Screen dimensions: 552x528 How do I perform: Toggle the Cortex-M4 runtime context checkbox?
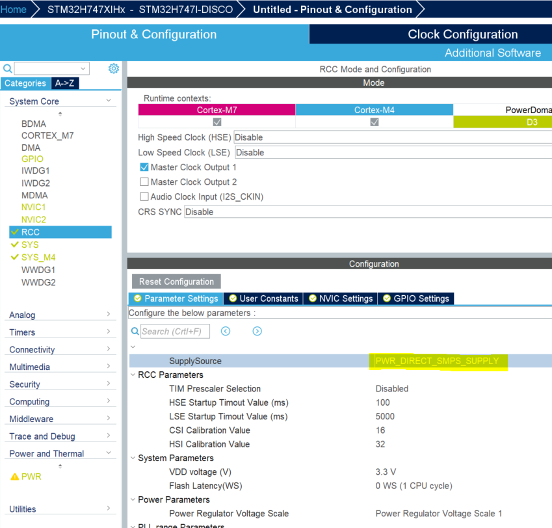point(375,122)
